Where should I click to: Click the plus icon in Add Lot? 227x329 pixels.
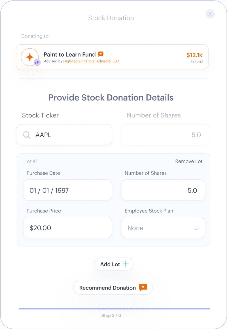click(x=125, y=264)
